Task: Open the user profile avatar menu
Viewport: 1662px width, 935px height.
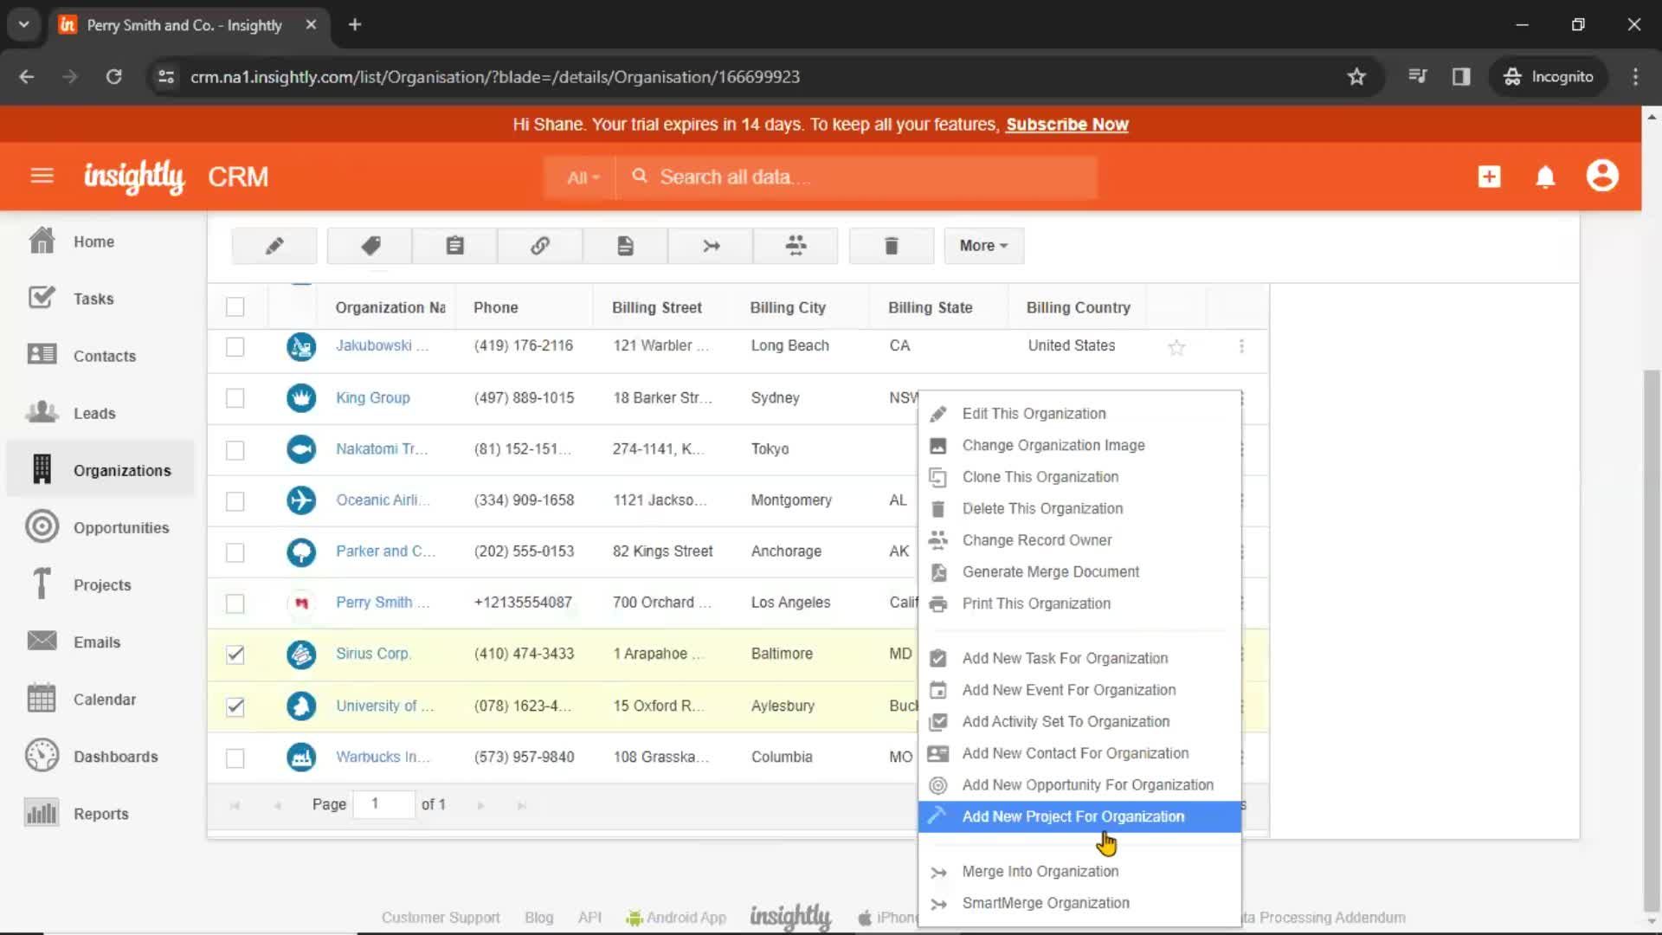Action: click(x=1602, y=176)
